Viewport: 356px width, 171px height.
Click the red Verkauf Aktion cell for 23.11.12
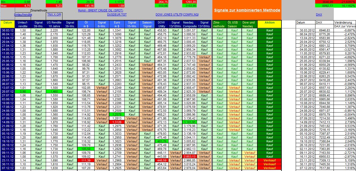point(270,160)
